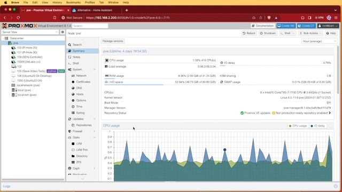Viewport: 342px width, 192px height.
Task: Open the Summary panel
Action: coord(79,51)
